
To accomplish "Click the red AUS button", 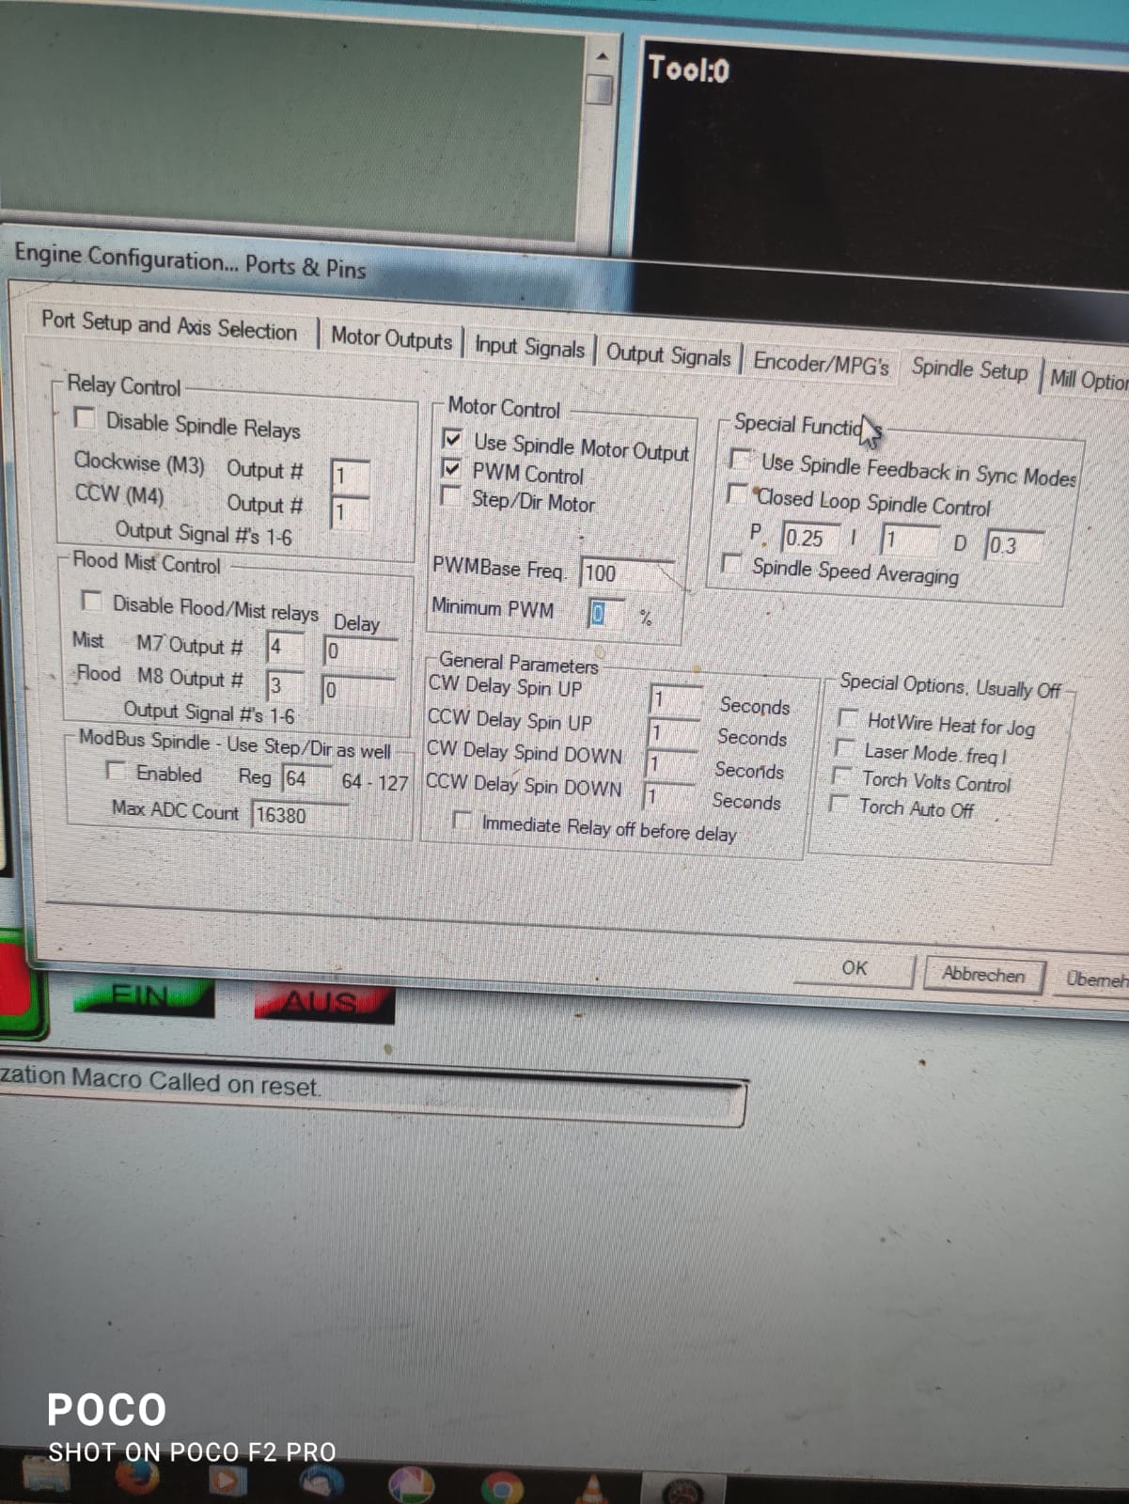I will [x=323, y=1003].
